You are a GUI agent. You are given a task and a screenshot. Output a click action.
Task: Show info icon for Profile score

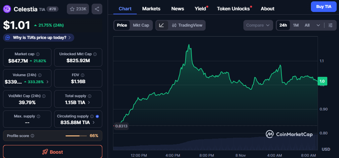[x=32, y=136]
